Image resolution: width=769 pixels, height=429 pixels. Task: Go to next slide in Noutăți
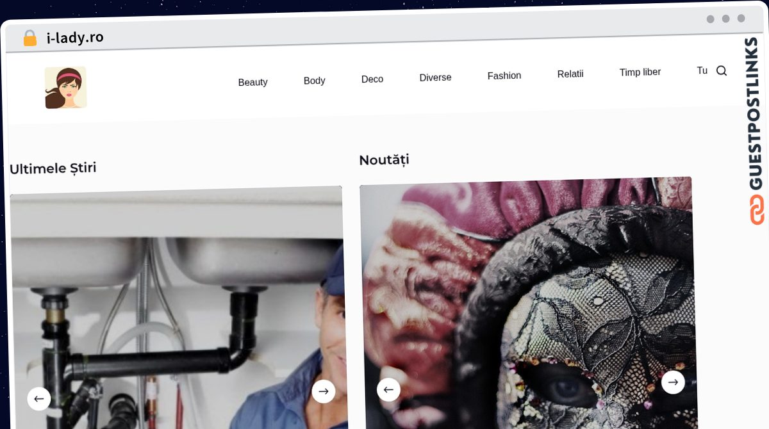point(673,382)
